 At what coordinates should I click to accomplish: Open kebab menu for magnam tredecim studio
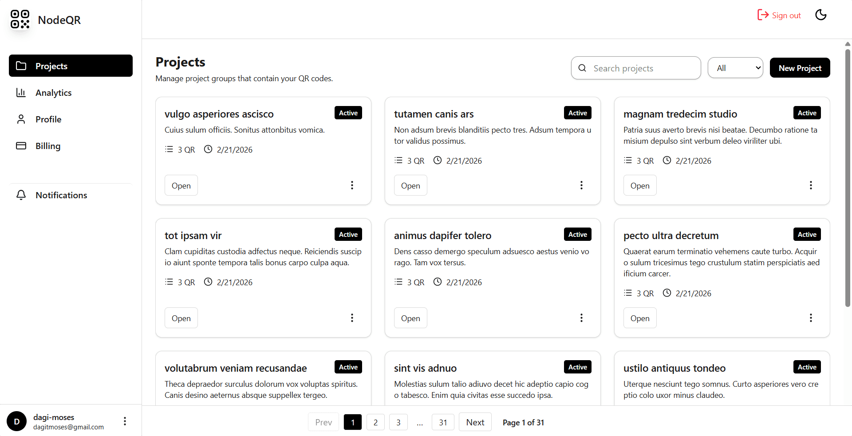point(811,185)
